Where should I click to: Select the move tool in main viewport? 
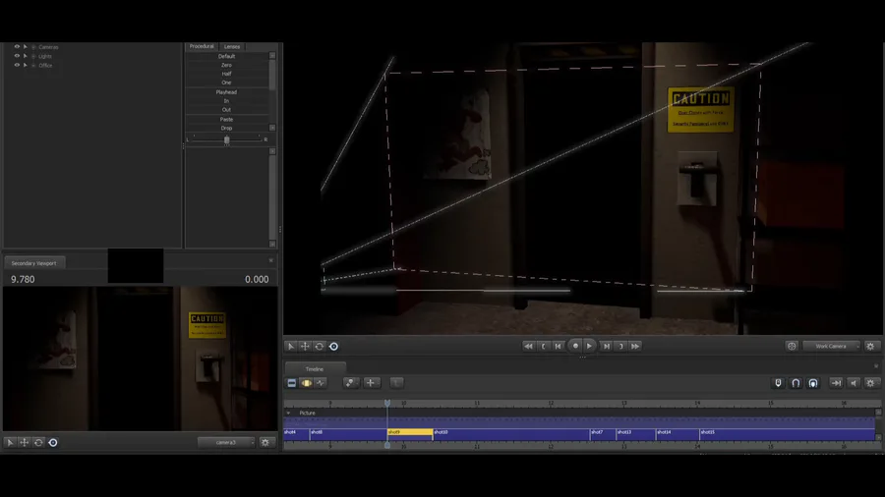[x=305, y=347]
